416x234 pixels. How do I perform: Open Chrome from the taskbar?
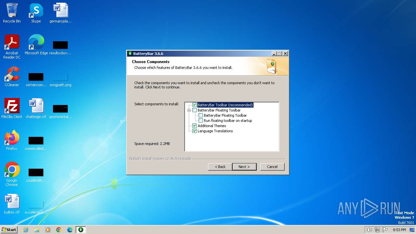[x=59, y=230]
